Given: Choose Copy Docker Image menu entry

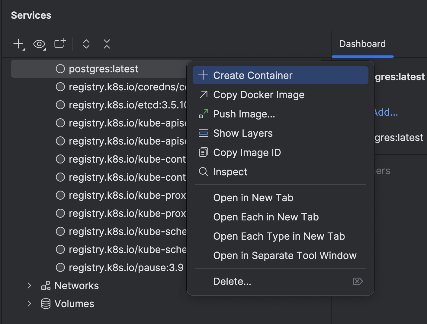Looking at the screenshot, I should click(x=258, y=95).
